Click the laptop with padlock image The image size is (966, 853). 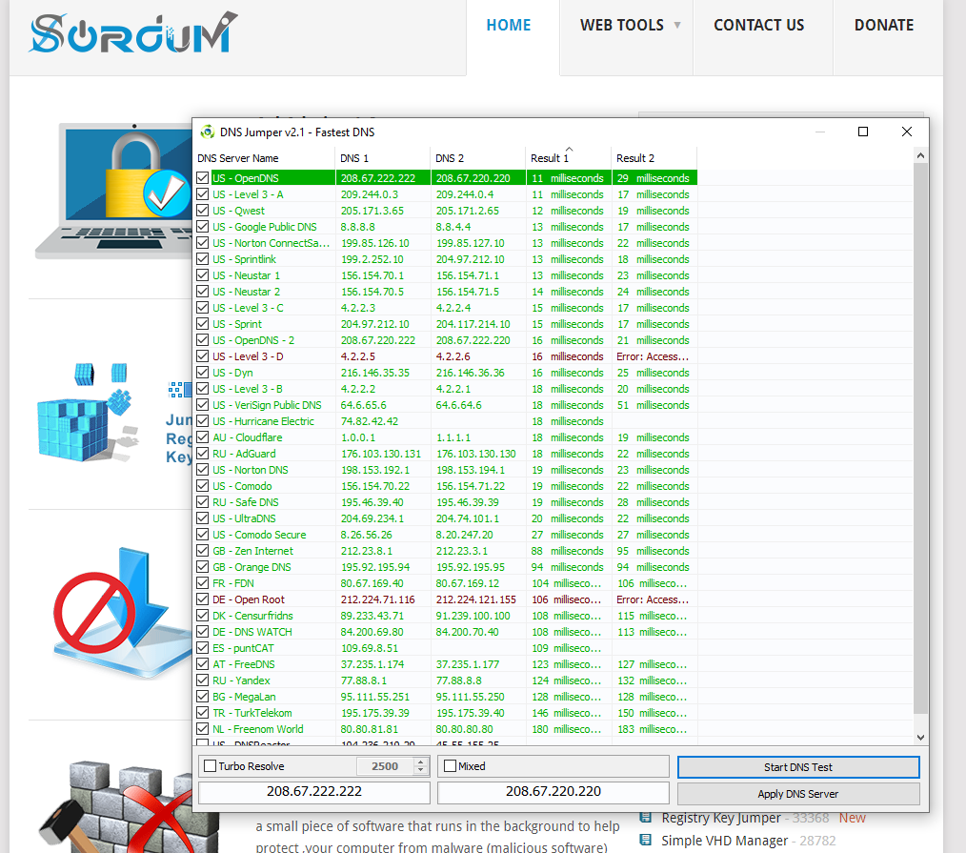(x=114, y=190)
